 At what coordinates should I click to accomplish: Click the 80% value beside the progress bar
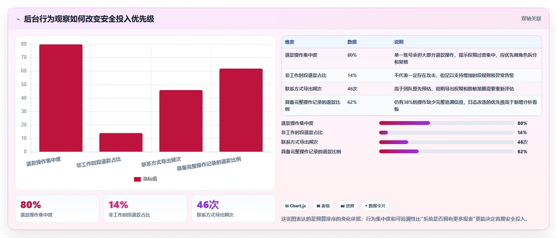tap(522, 123)
